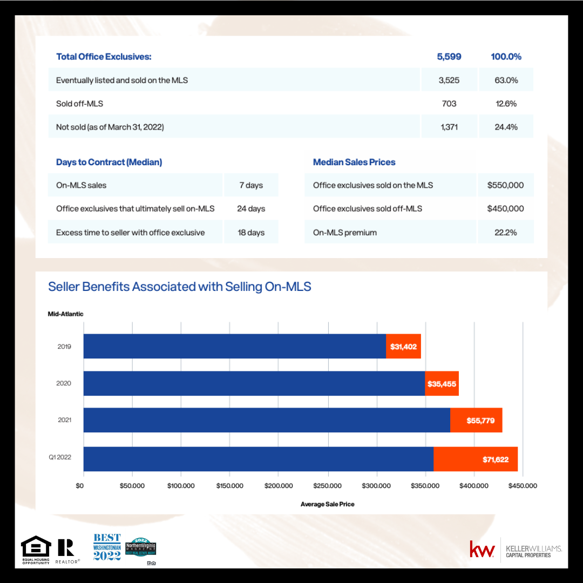
Task: Select the 'Days to Contract (Median)' heading
Action: point(109,162)
